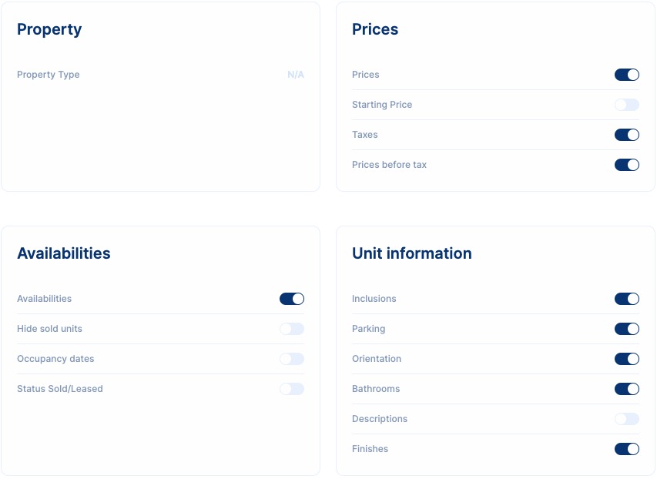Viewport: 657px width, 479px height.
Task: Disable the Inclusions toggle
Action: pos(626,299)
